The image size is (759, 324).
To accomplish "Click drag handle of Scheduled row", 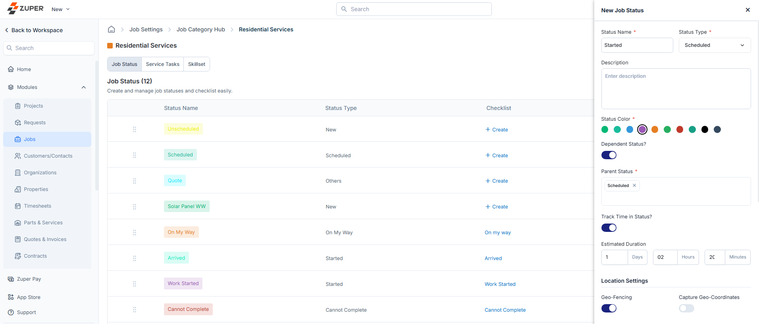I will (135, 155).
